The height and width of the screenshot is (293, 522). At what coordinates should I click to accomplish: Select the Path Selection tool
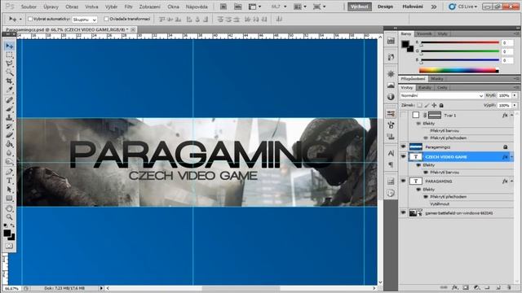(9, 190)
